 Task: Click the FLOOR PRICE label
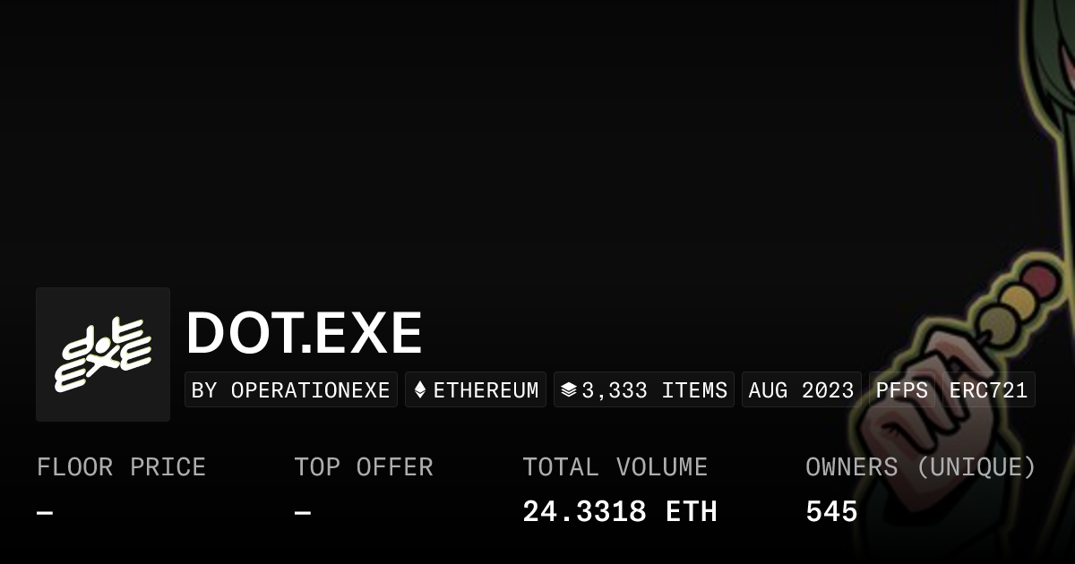point(121,467)
